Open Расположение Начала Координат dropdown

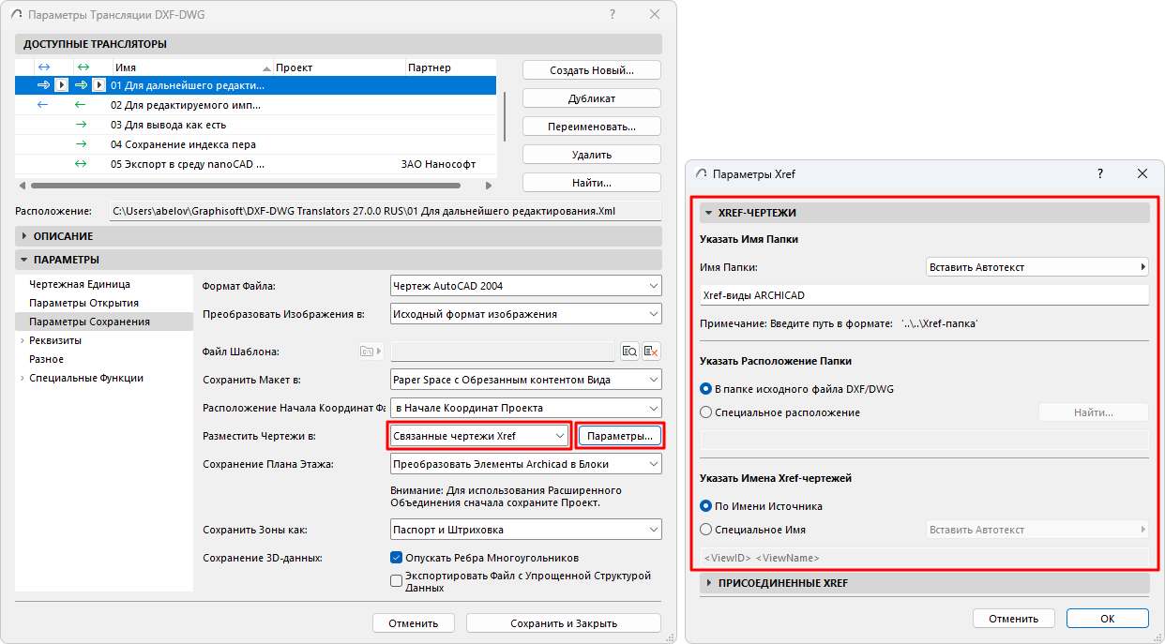tap(525, 408)
